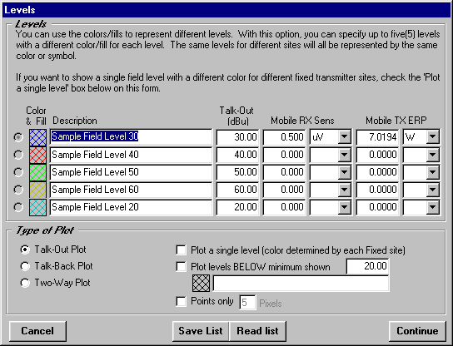Expand TX ERP unit dropdown for Level 20
Screen dimensions: 453x346
coord(432,207)
